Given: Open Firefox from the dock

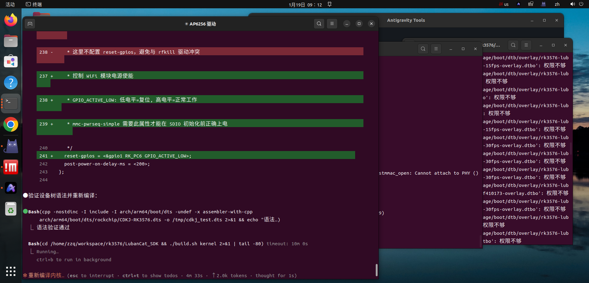Looking at the screenshot, I should (11, 20).
